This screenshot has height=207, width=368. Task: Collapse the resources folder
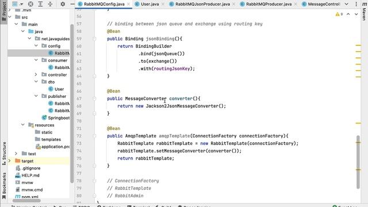click(x=23, y=125)
